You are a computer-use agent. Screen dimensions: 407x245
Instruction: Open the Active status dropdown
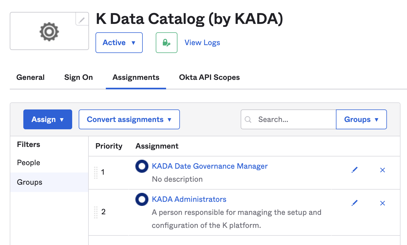pos(119,43)
